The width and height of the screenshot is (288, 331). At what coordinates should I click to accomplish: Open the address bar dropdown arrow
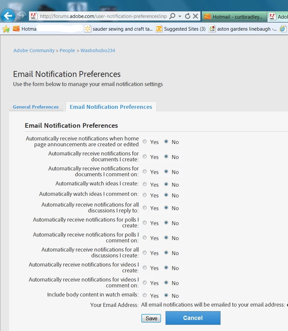(x=180, y=16)
